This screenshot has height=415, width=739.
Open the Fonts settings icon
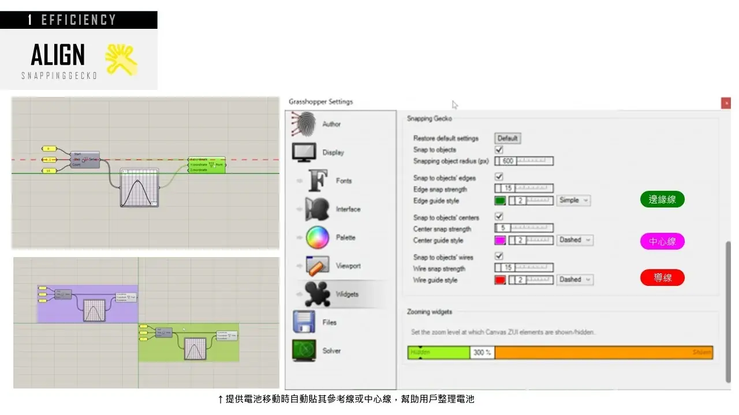coord(319,180)
